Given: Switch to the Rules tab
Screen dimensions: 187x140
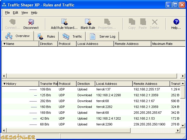Looking at the screenshot, I should coord(46,36).
